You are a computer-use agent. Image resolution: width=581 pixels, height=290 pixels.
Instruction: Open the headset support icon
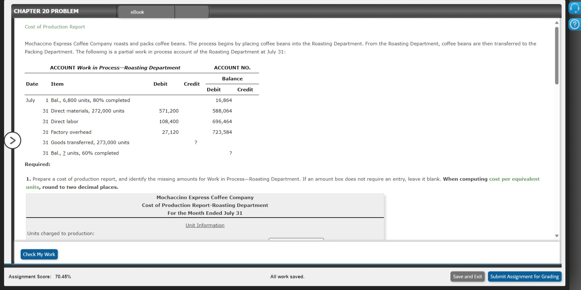575,8
